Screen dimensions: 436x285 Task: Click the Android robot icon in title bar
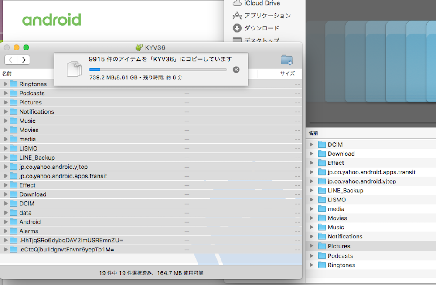coord(139,47)
